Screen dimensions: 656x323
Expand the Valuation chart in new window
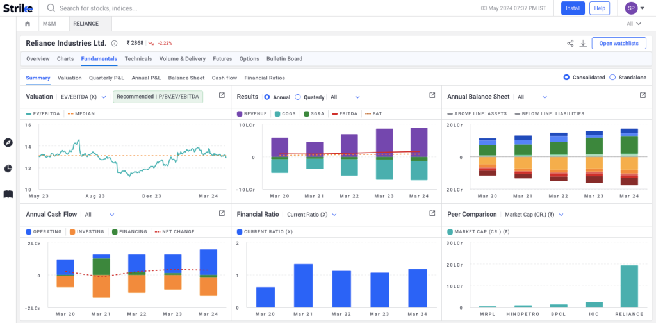[222, 95]
